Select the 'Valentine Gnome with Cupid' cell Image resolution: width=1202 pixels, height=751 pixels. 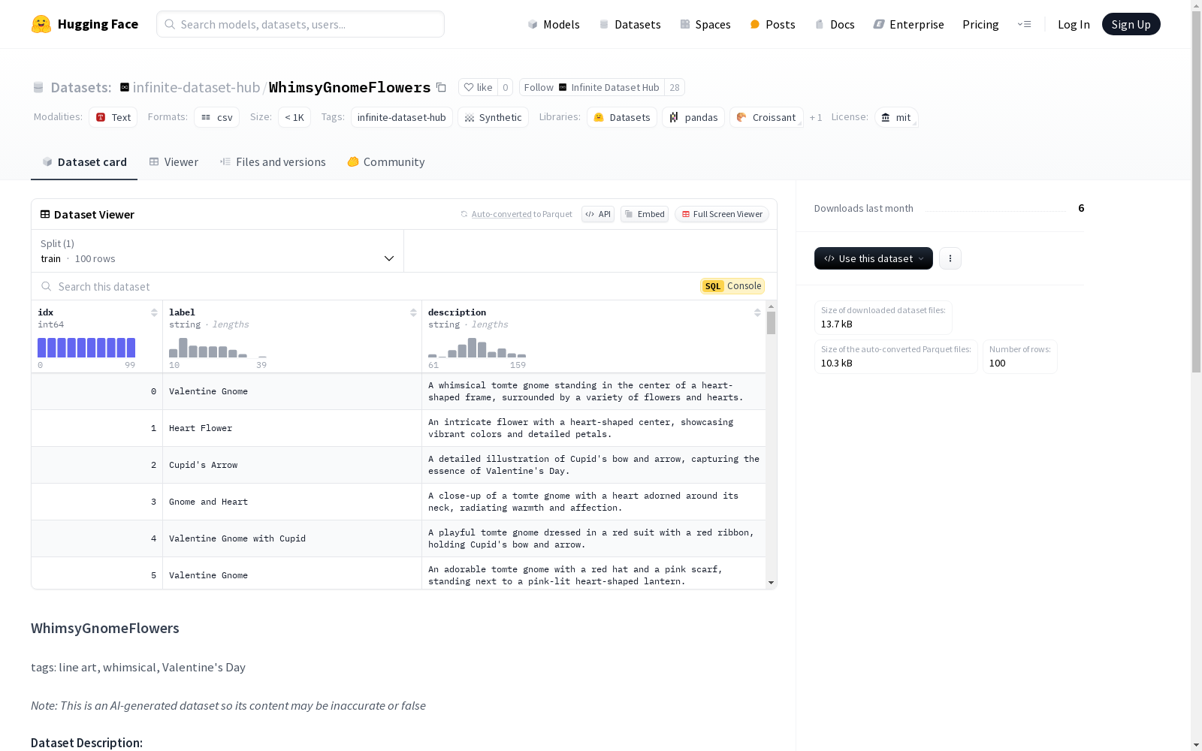(x=292, y=538)
